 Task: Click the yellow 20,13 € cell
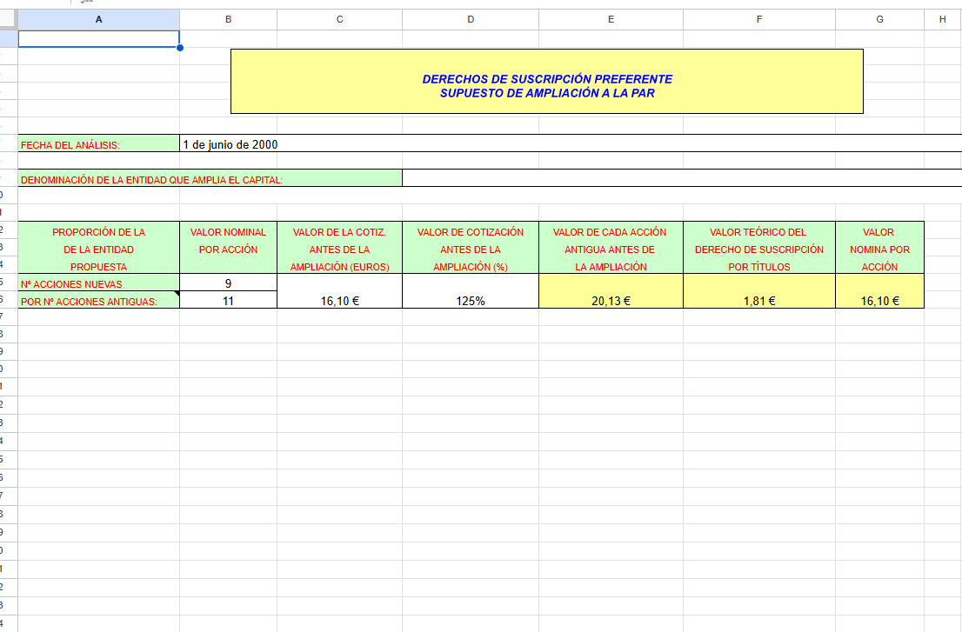tap(611, 301)
